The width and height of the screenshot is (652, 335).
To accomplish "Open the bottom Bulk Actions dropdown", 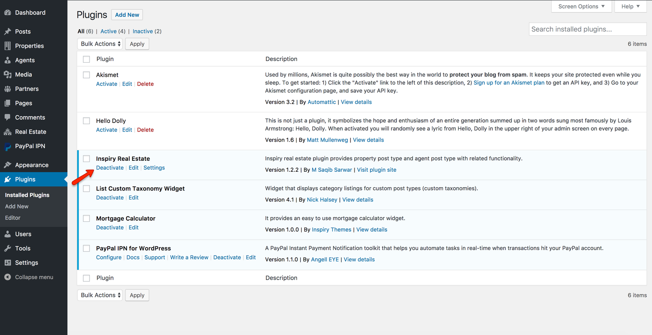I will [100, 295].
